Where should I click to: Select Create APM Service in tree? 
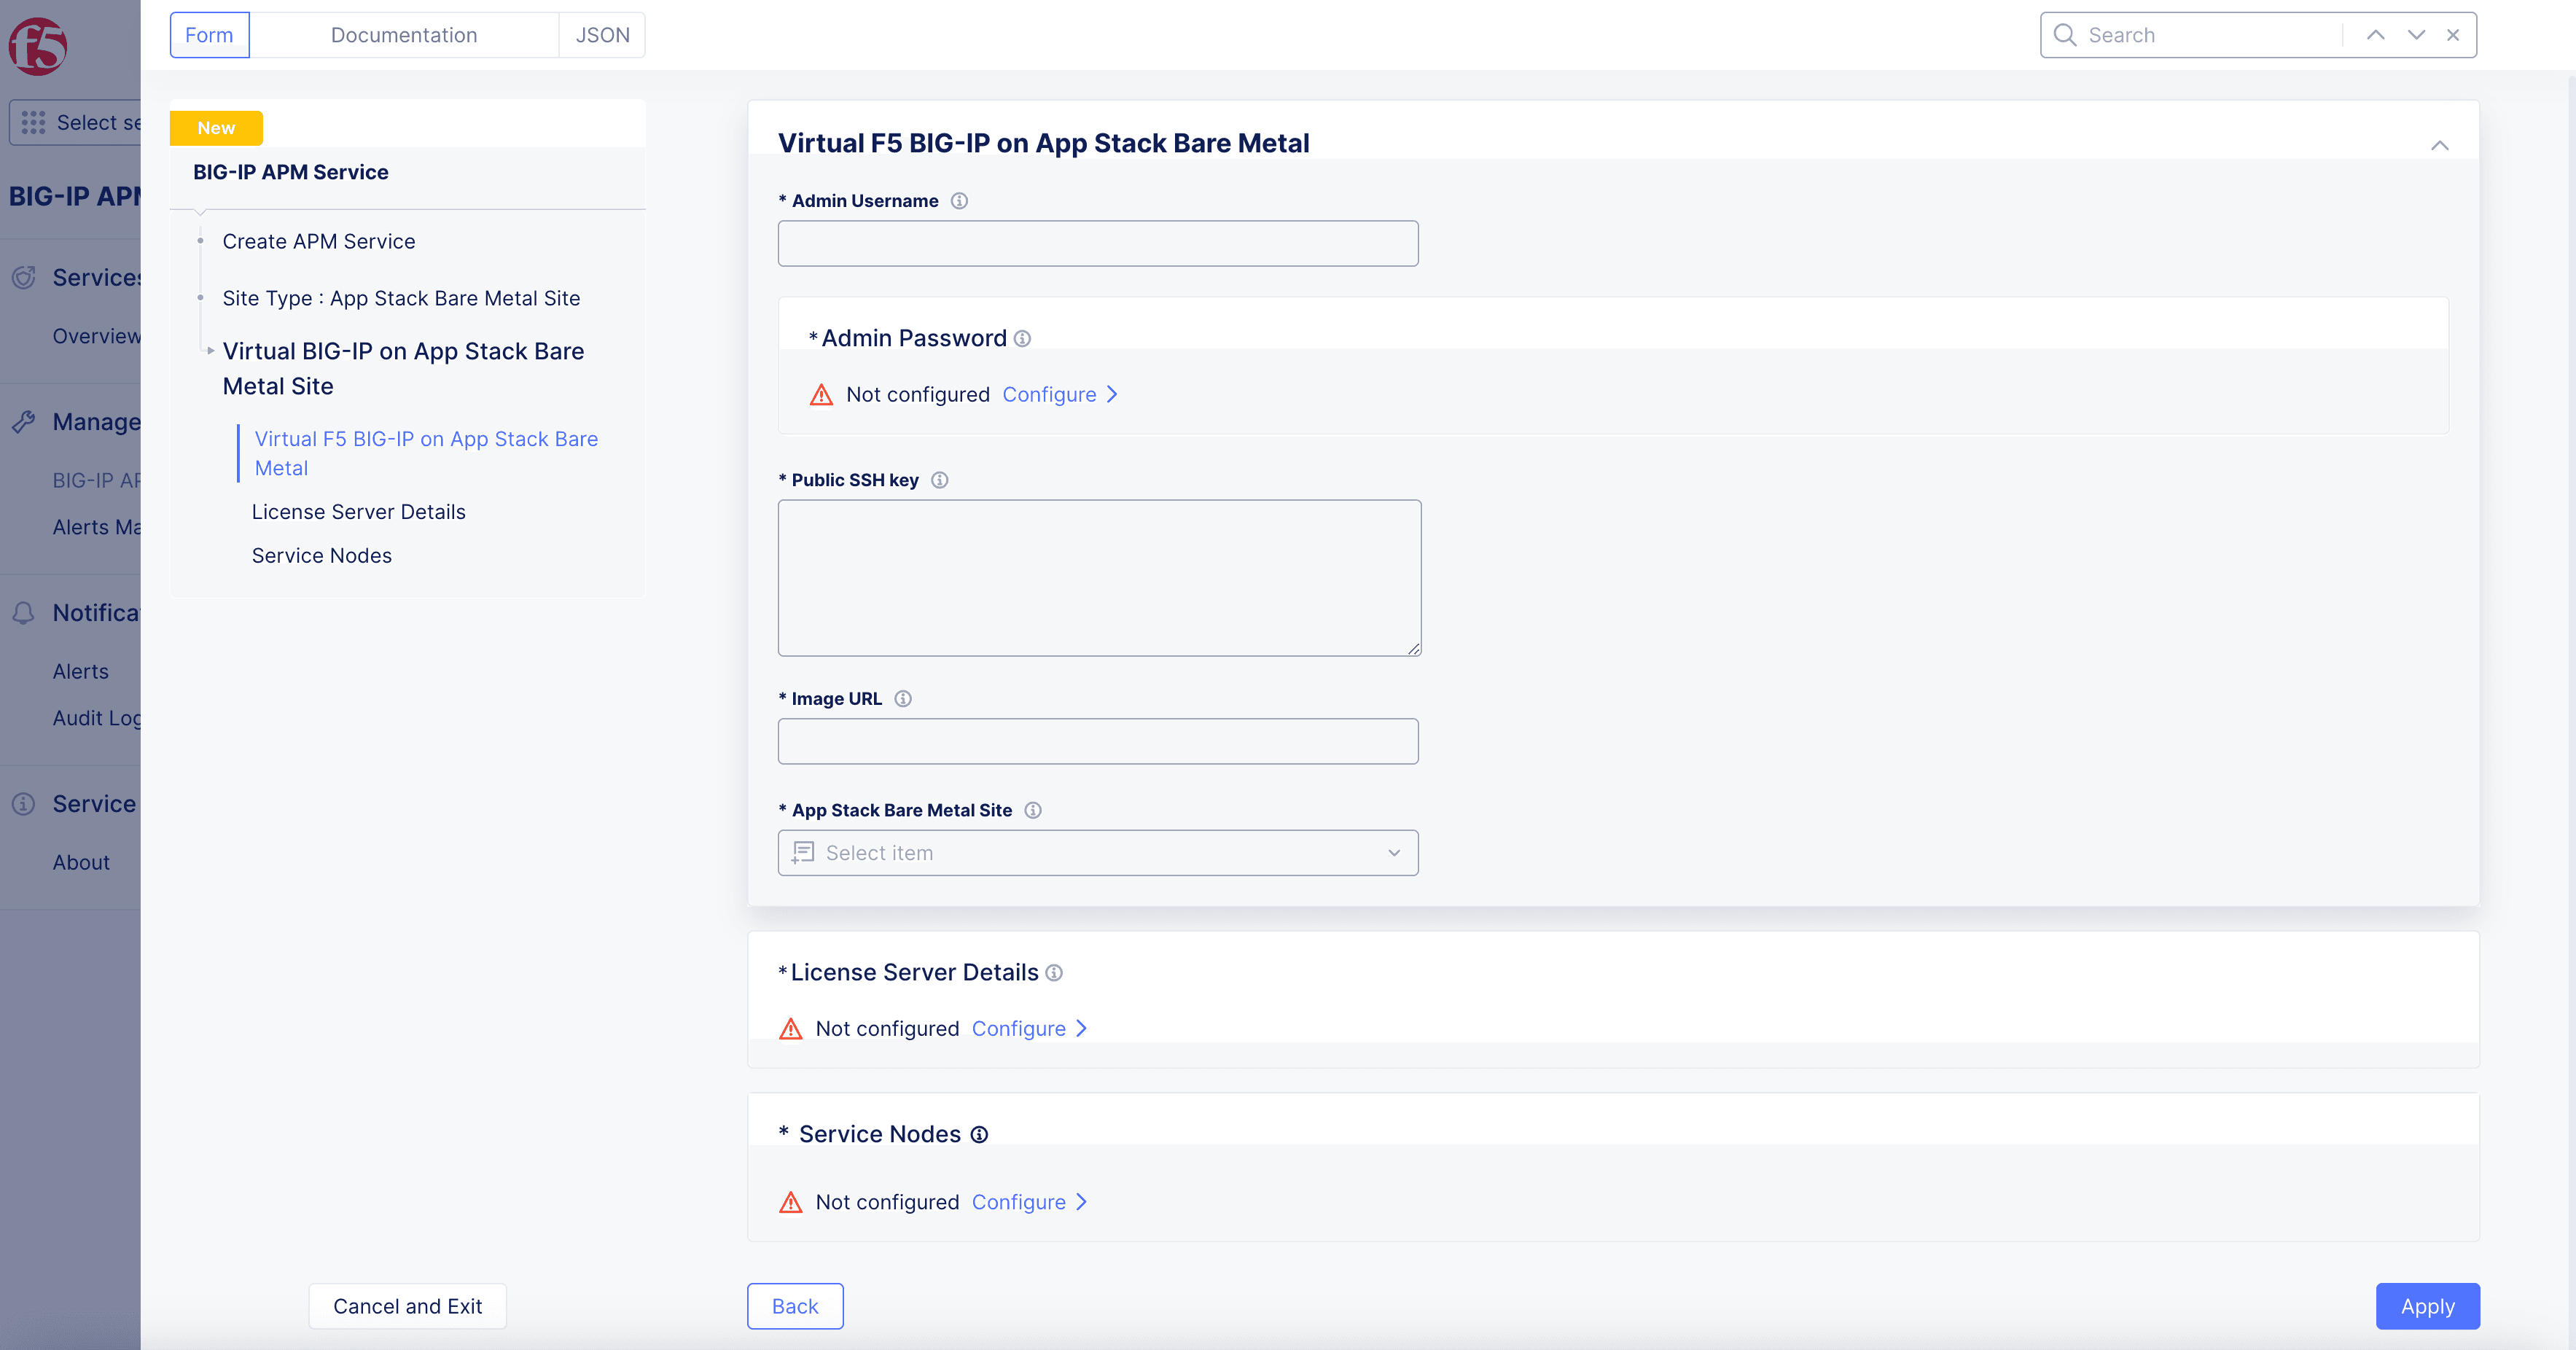tap(318, 241)
